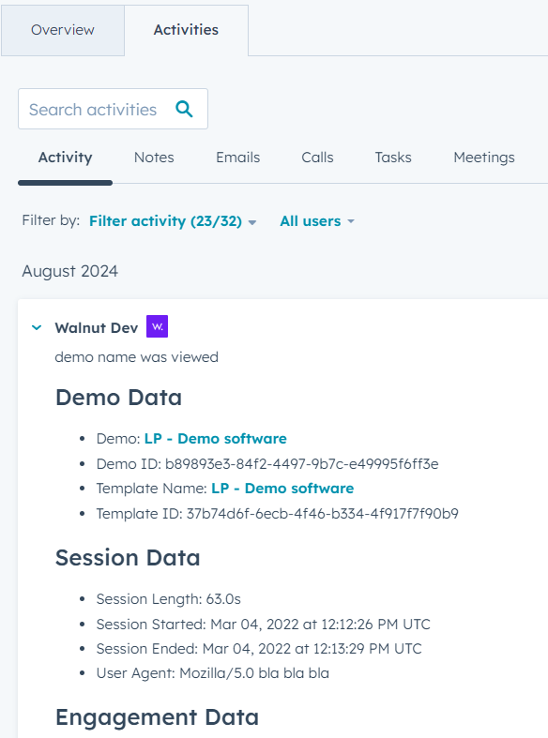Click the August 2024 month heading
Image resolution: width=548 pixels, height=738 pixels.
coord(70,272)
